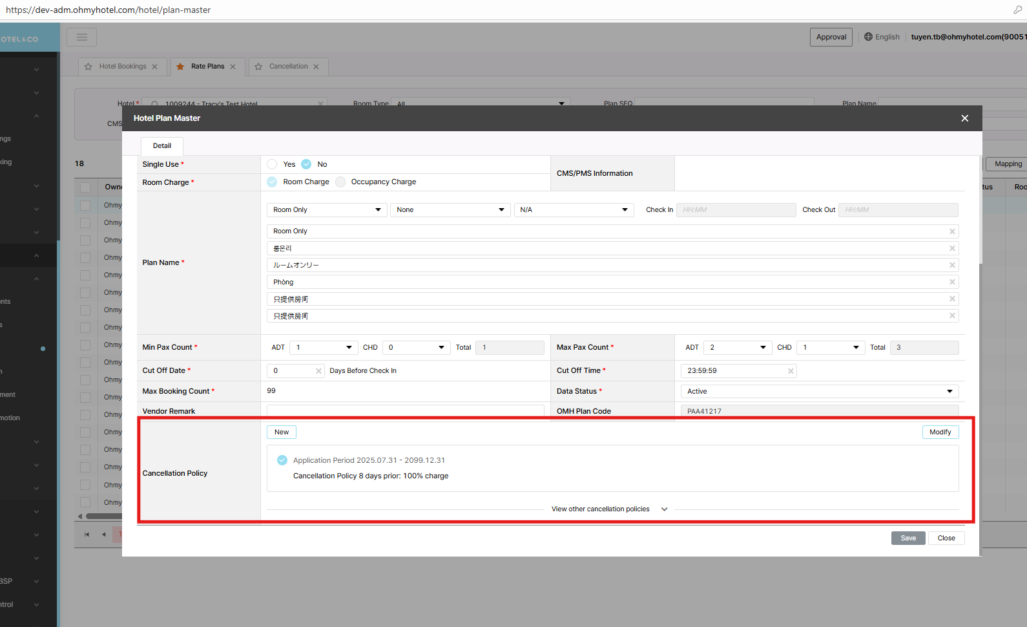The image size is (1027, 627).
Task: Click the hamburger menu icon
Action: pyautogui.click(x=81, y=37)
